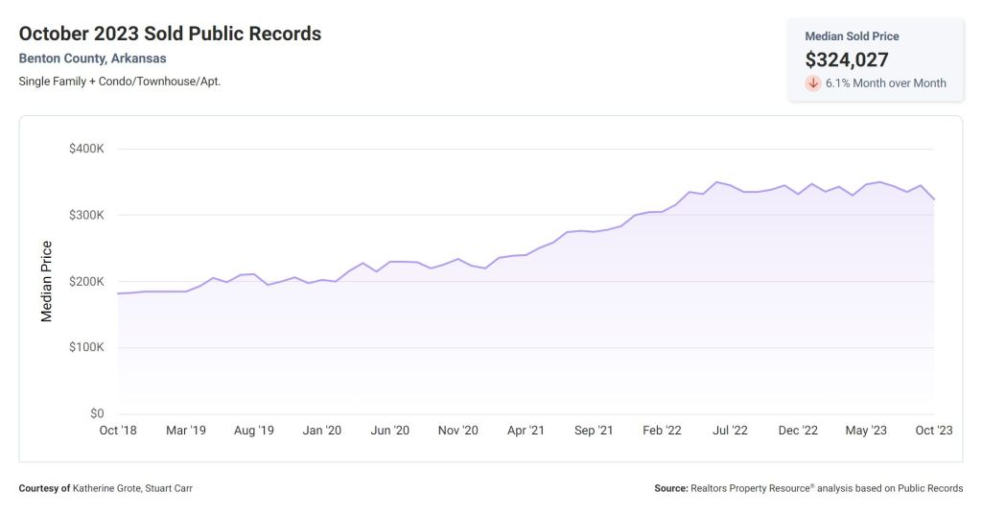This screenshot has width=982, height=515.
Task: Select the $324,027 median sold price value
Action: coord(847,59)
